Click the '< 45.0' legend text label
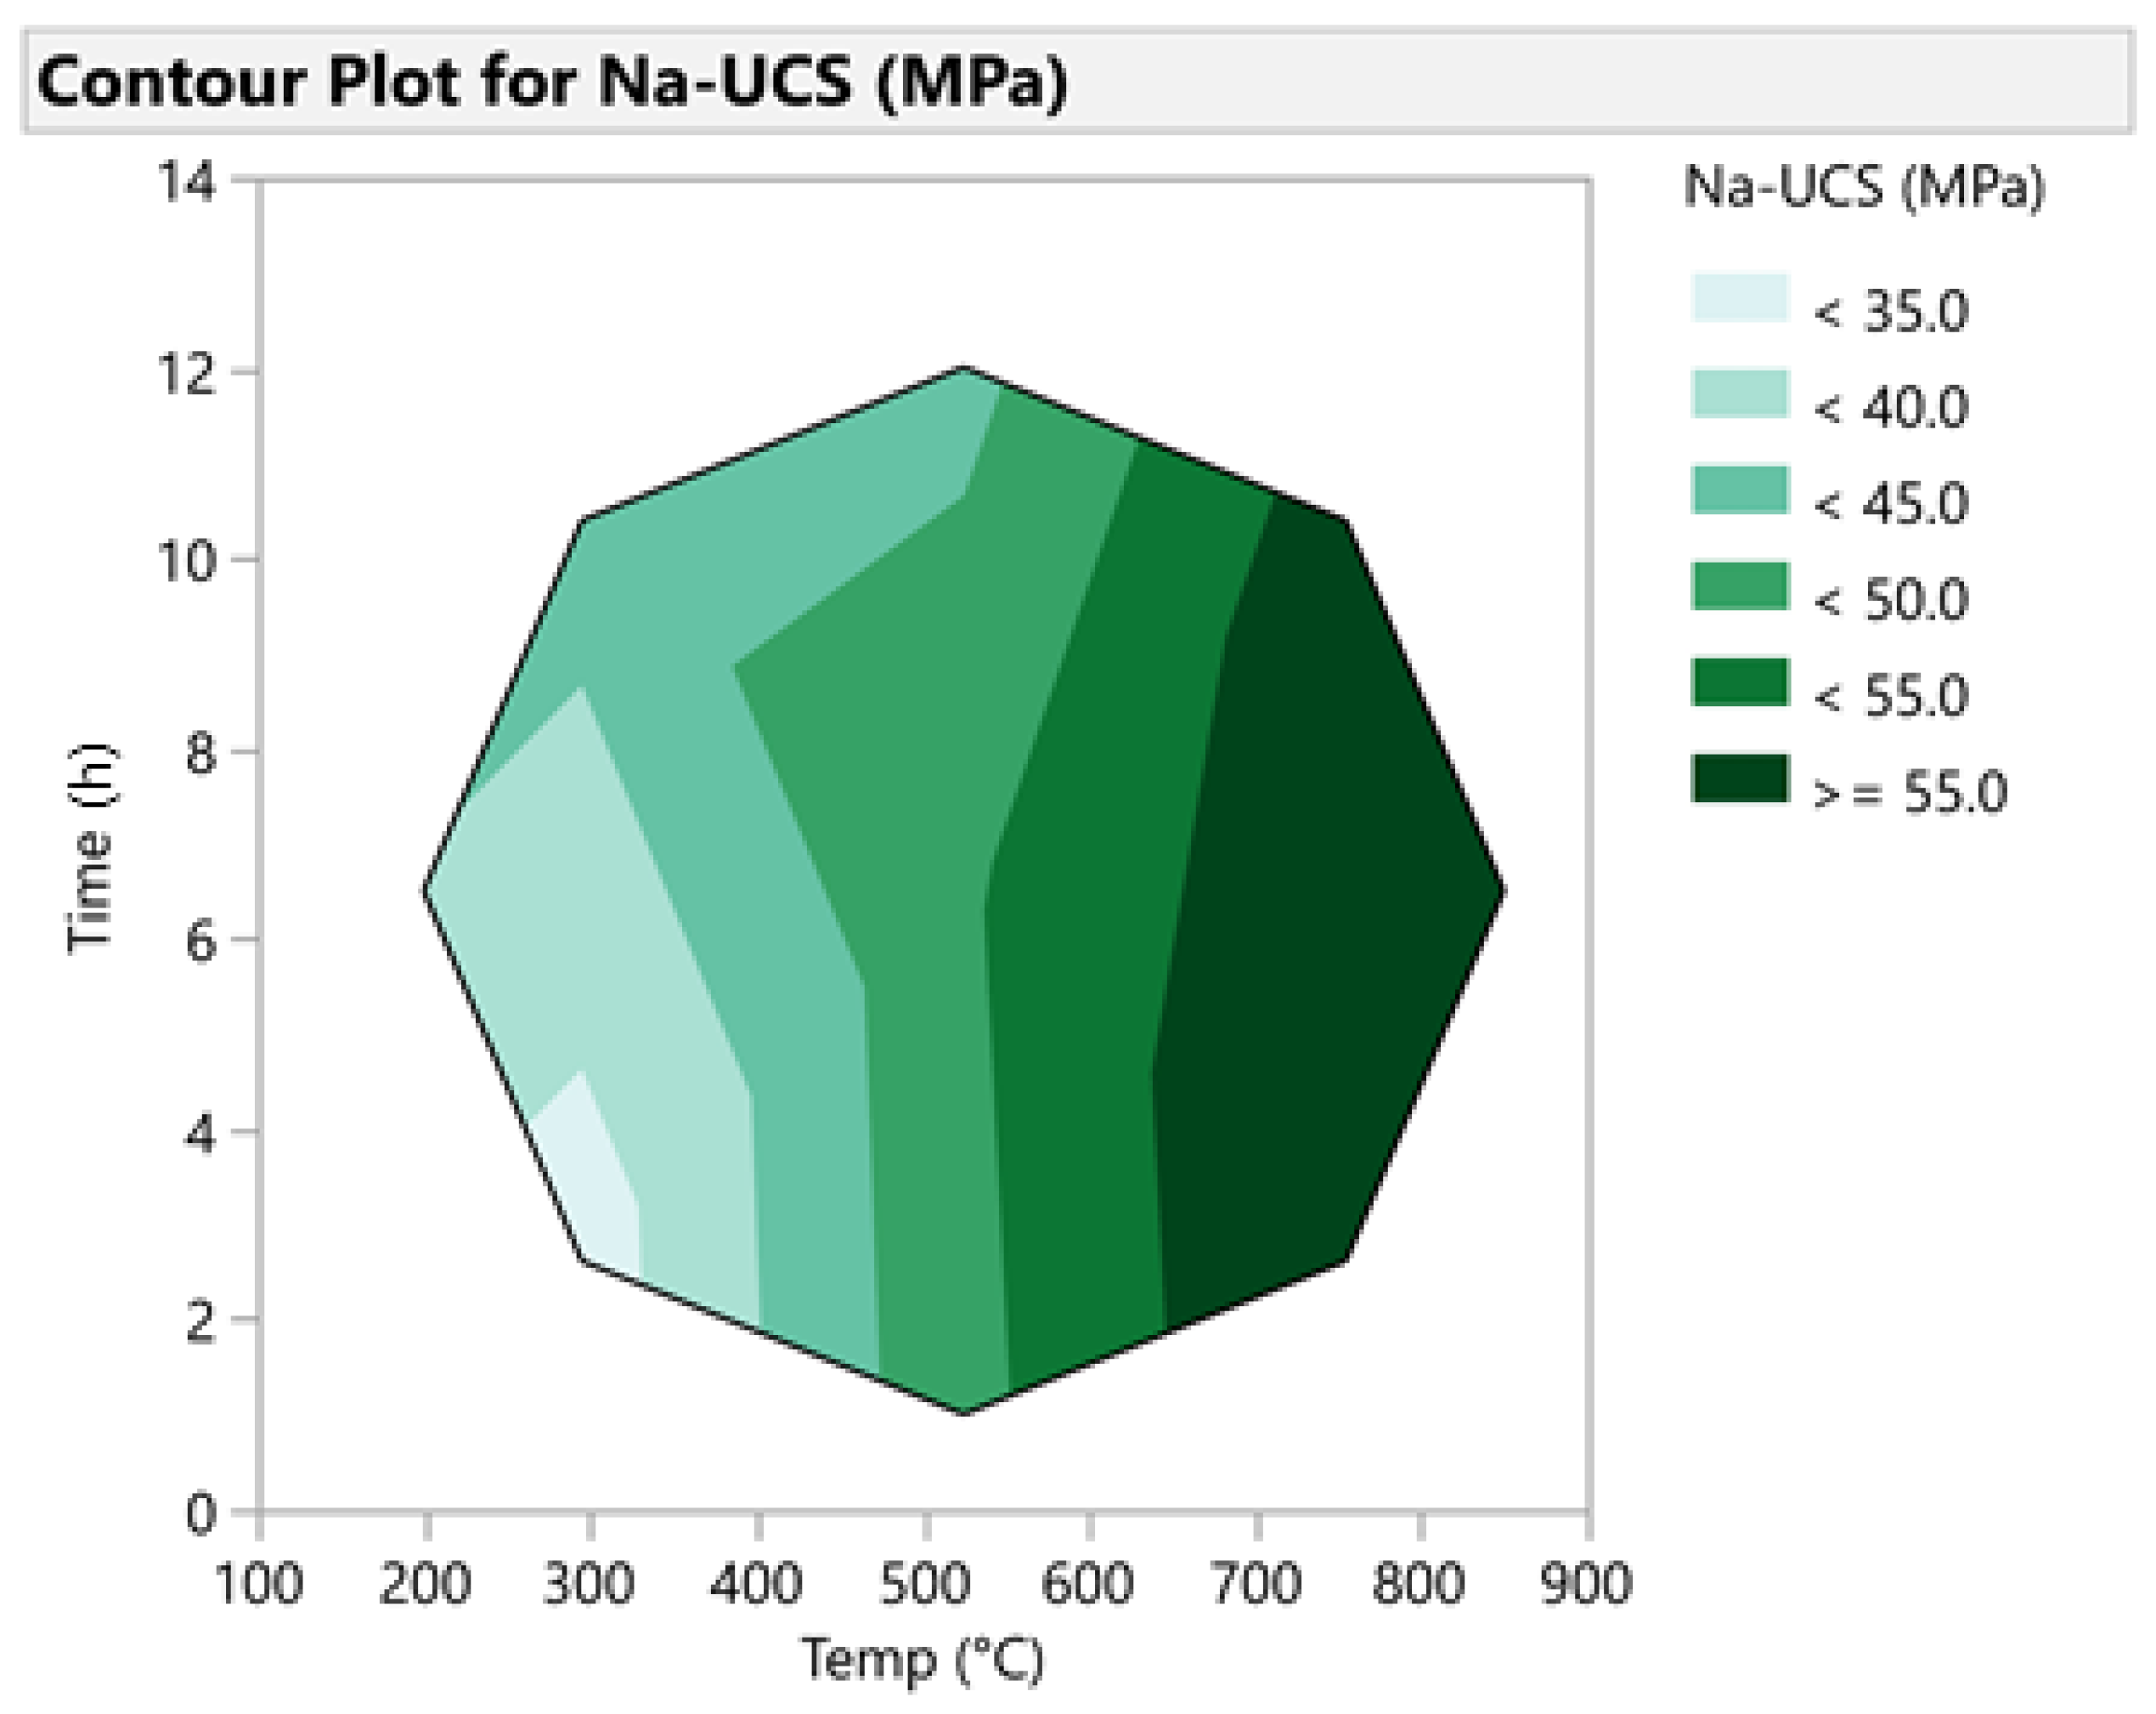This screenshot has height=1714, width=2156. point(1890,502)
